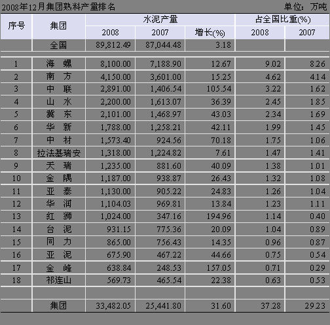Click the 金峰 group cell
Viewport: 330px width, 325px height.
coord(58,268)
